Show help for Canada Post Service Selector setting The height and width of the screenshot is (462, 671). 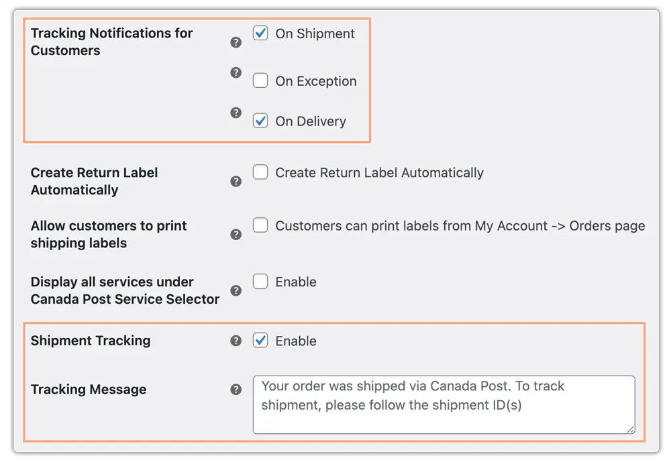pyautogui.click(x=236, y=290)
